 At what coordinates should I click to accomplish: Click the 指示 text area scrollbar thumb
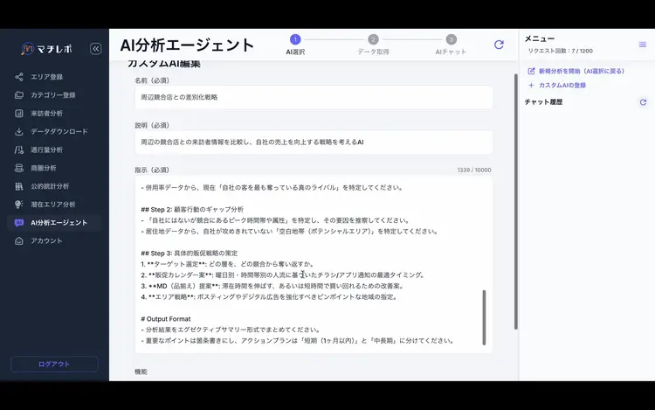[x=484, y=317]
